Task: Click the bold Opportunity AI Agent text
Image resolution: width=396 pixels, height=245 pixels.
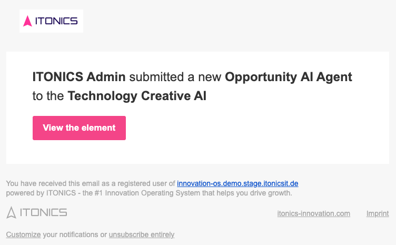Action: [288, 77]
